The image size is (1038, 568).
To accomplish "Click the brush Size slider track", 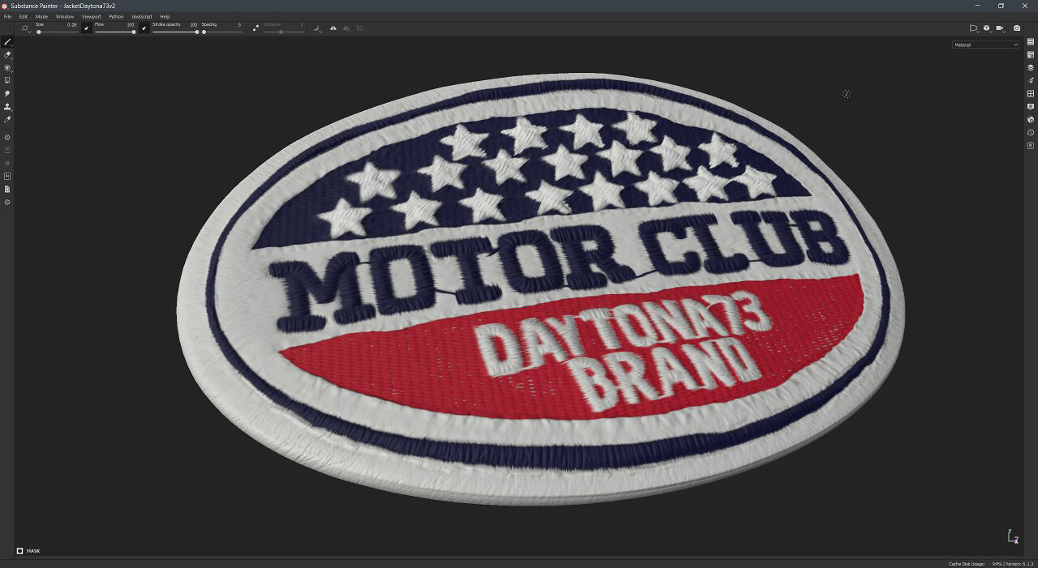I will tap(57, 32).
